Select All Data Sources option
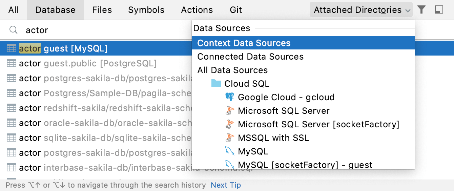The width and height of the screenshot is (454, 191). click(x=303, y=70)
